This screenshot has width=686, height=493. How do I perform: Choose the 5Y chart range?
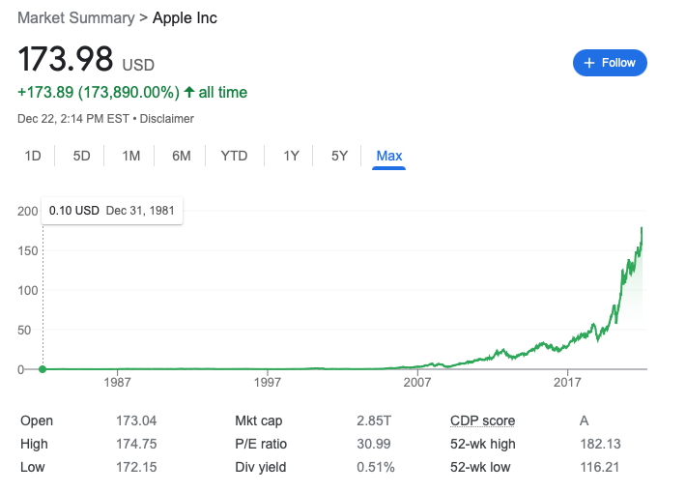pos(339,156)
